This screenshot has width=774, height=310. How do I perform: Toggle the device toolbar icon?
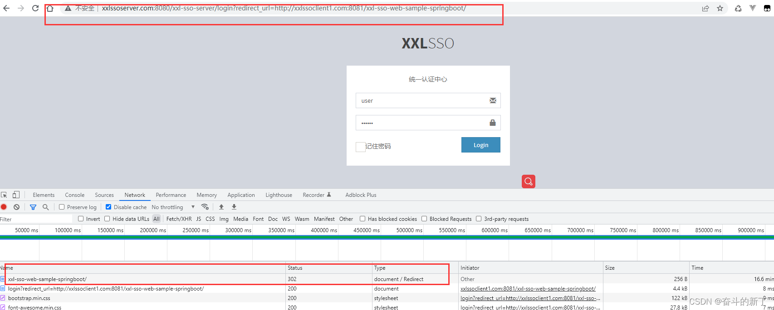click(x=16, y=195)
